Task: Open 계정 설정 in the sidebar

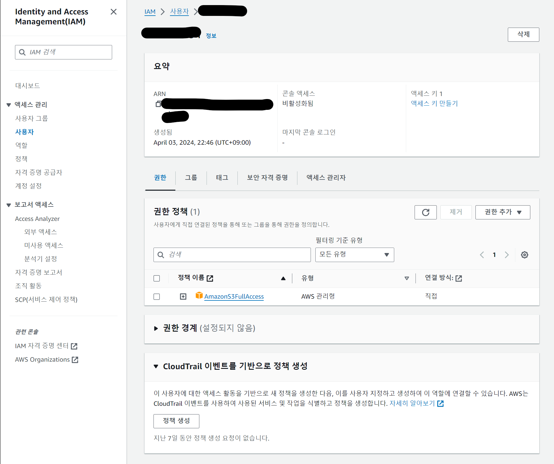Action: coord(28,186)
